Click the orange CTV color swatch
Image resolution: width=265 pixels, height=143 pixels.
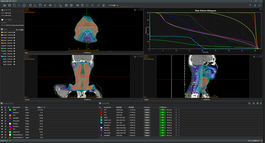10,115
